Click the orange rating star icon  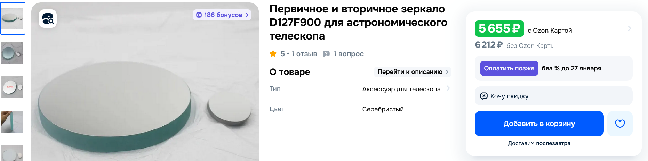click(273, 54)
